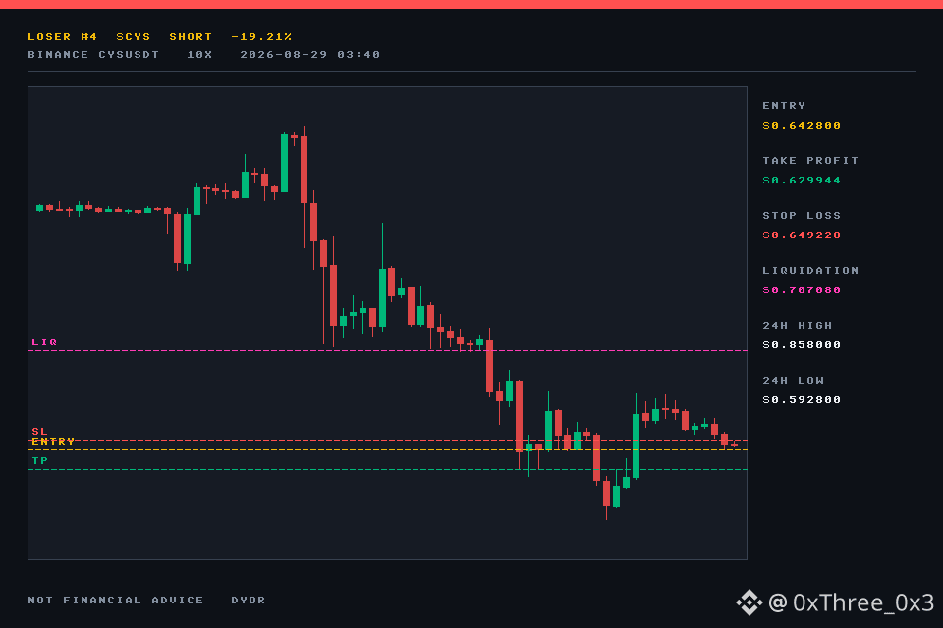Click the 'STOP LOSS' heading

[802, 215]
